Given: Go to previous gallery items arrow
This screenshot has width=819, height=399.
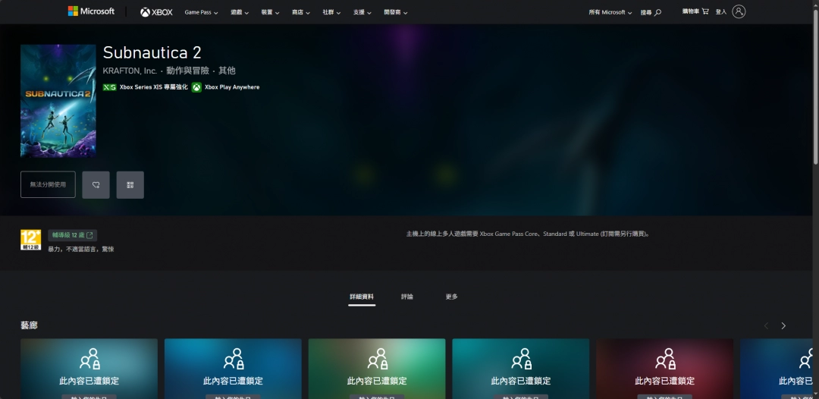Looking at the screenshot, I should click(766, 326).
